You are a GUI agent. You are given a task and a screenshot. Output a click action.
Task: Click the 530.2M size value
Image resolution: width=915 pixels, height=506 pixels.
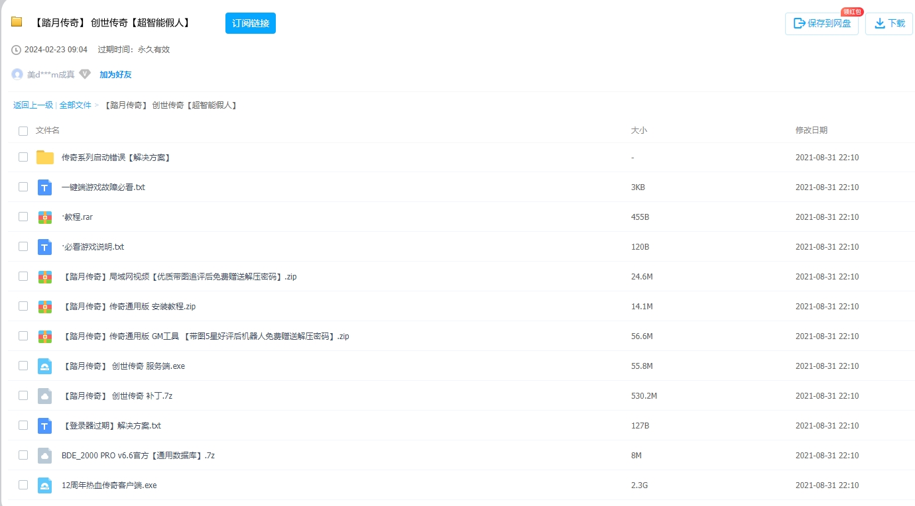click(644, 396)
